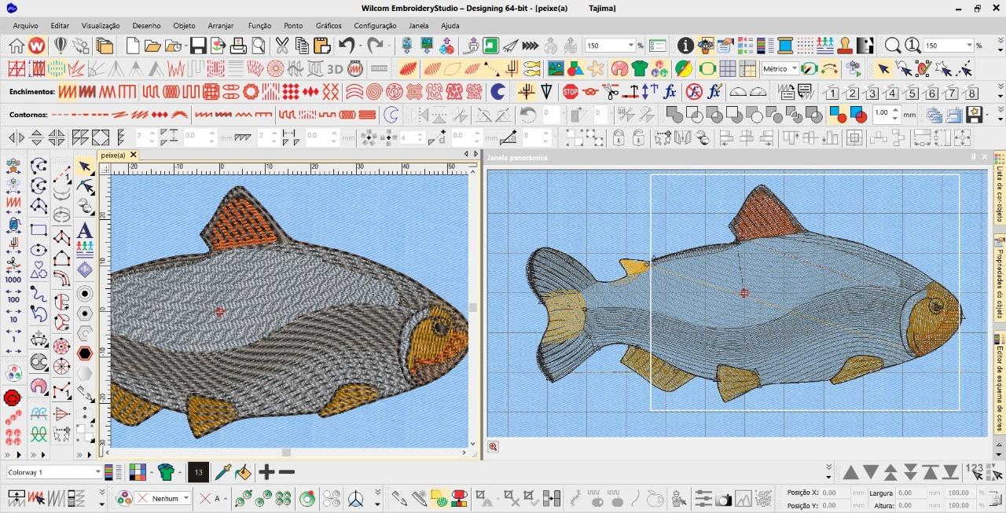Screen dimensions: 1006x513
Task: Toggle show vectors shapes icon
Action: pyautogui.click(x=576, y=69)
